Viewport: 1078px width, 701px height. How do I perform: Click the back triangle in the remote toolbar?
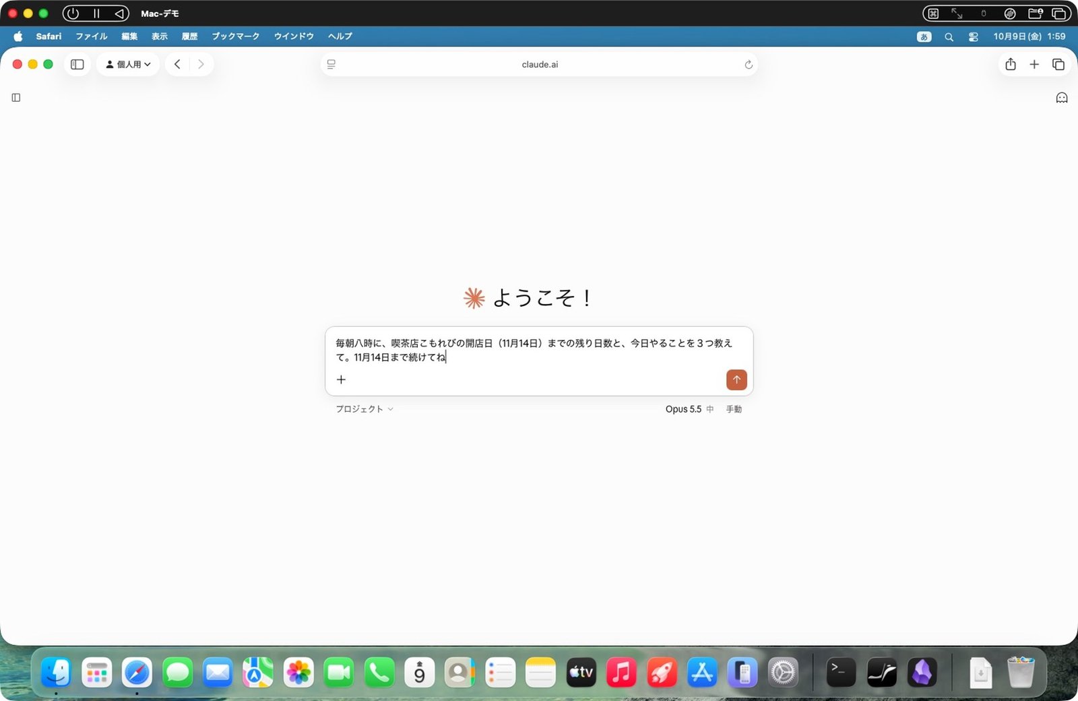119,13
